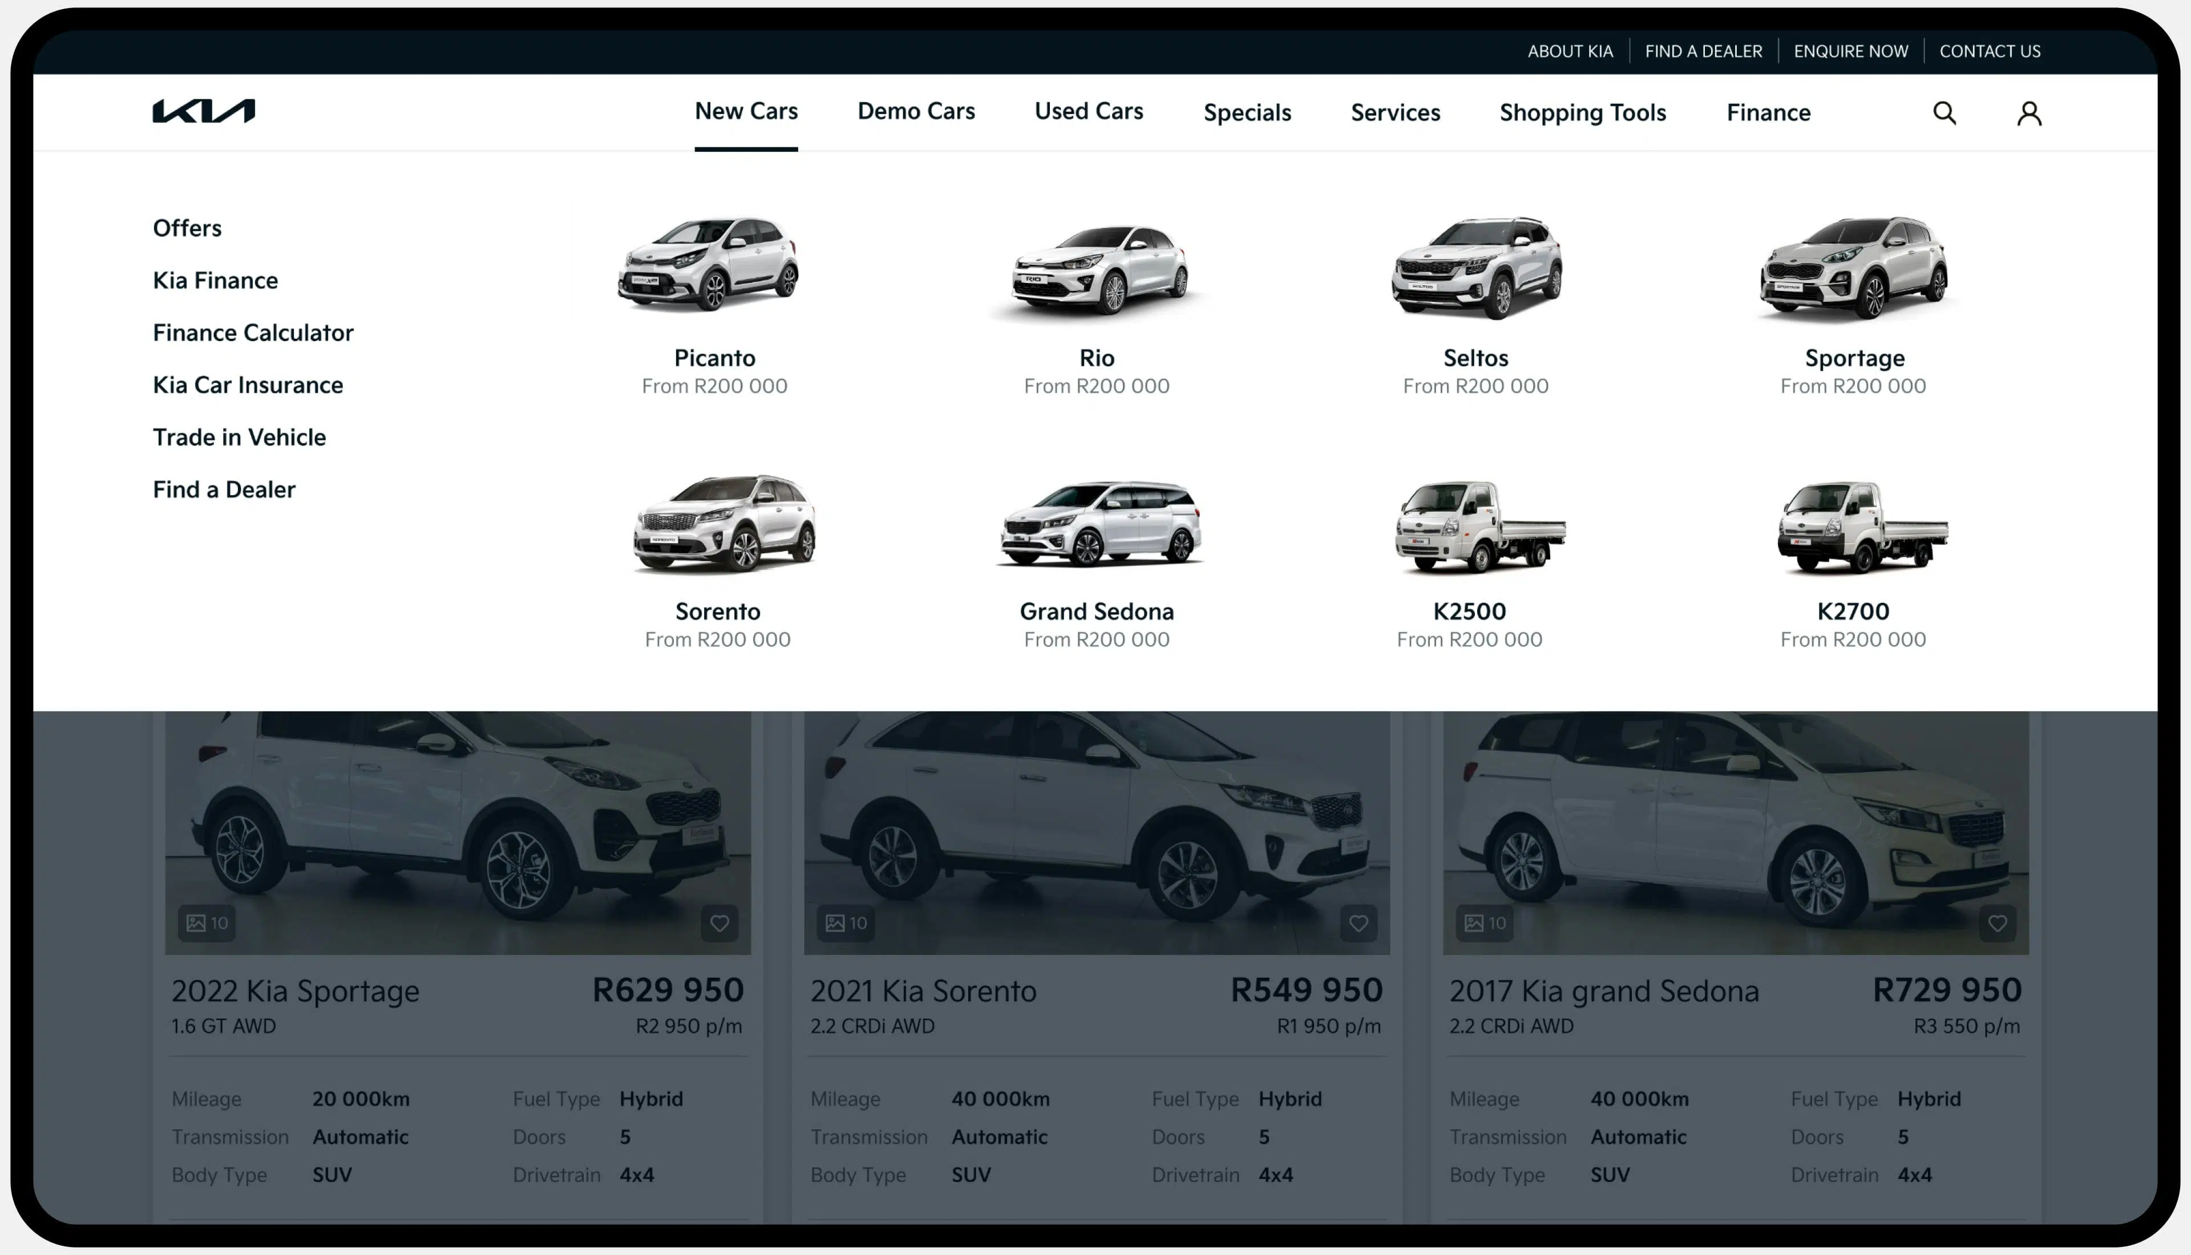Open Sorento listing image count icon
This screenshot has width=2191, height=1255.
click(x=846, y=923)
